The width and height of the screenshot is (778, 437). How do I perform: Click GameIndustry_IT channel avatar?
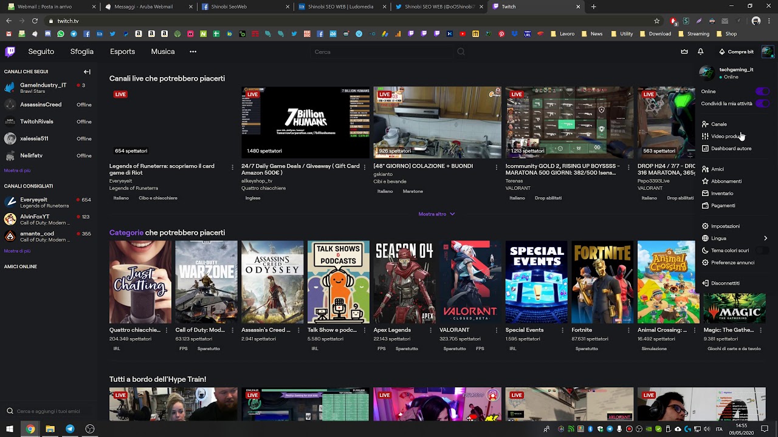(x=10, y=87)
